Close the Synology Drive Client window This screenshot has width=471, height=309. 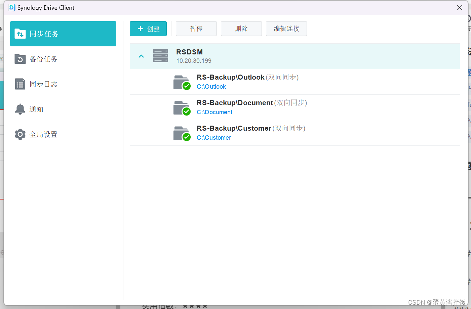tap(460, 7)
